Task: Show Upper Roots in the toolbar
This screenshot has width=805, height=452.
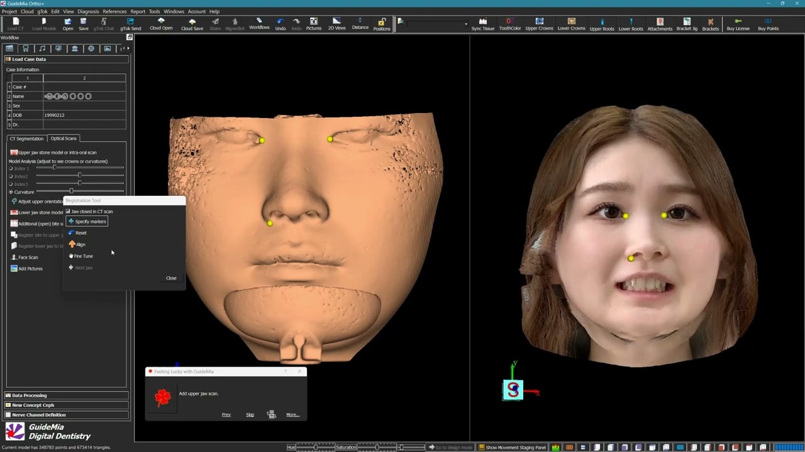Action: coord(602,24)
